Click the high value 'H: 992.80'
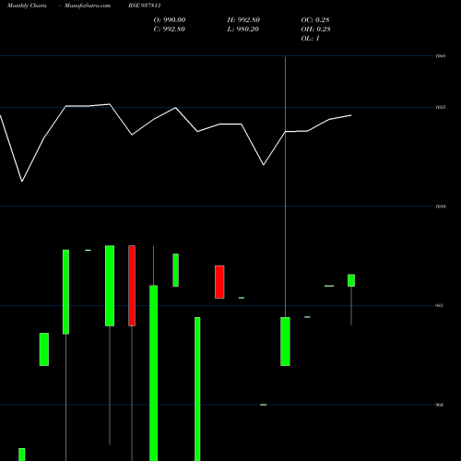The width and height of the screenshot is (461, 461). tap(243, 20)
